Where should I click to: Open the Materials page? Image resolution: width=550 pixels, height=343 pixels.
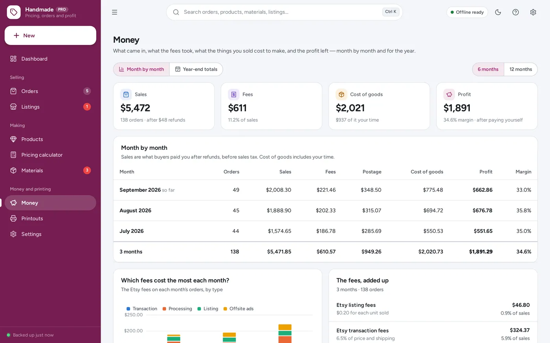click(x=50, y=171)
